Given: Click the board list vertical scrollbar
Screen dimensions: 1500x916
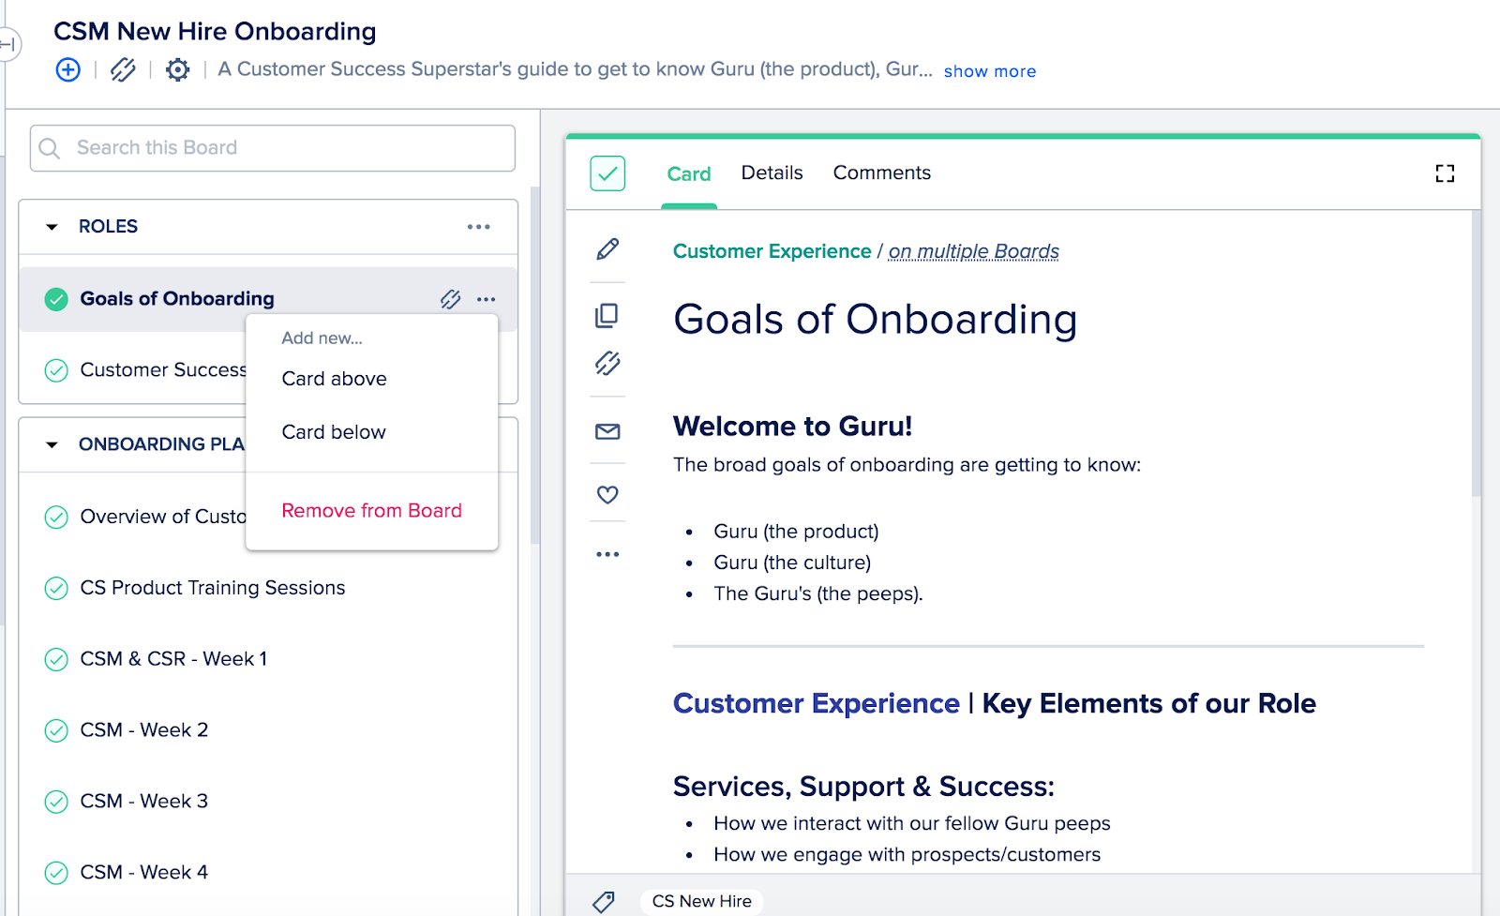Looking at the screenshot, I should point(535,366).
